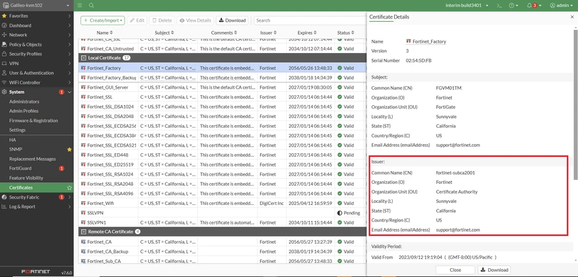Toggle the sidebar hamburger menu icon
The height and width of the screenshot is (277, 578).
point(80,6)
